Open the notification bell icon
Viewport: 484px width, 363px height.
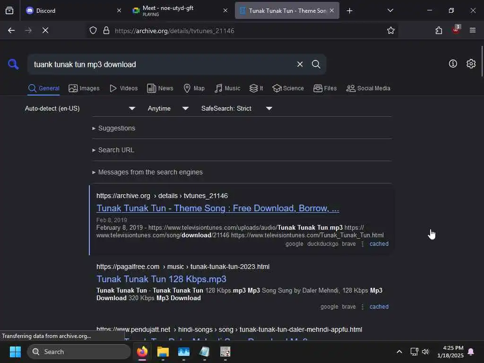[471, 352]
